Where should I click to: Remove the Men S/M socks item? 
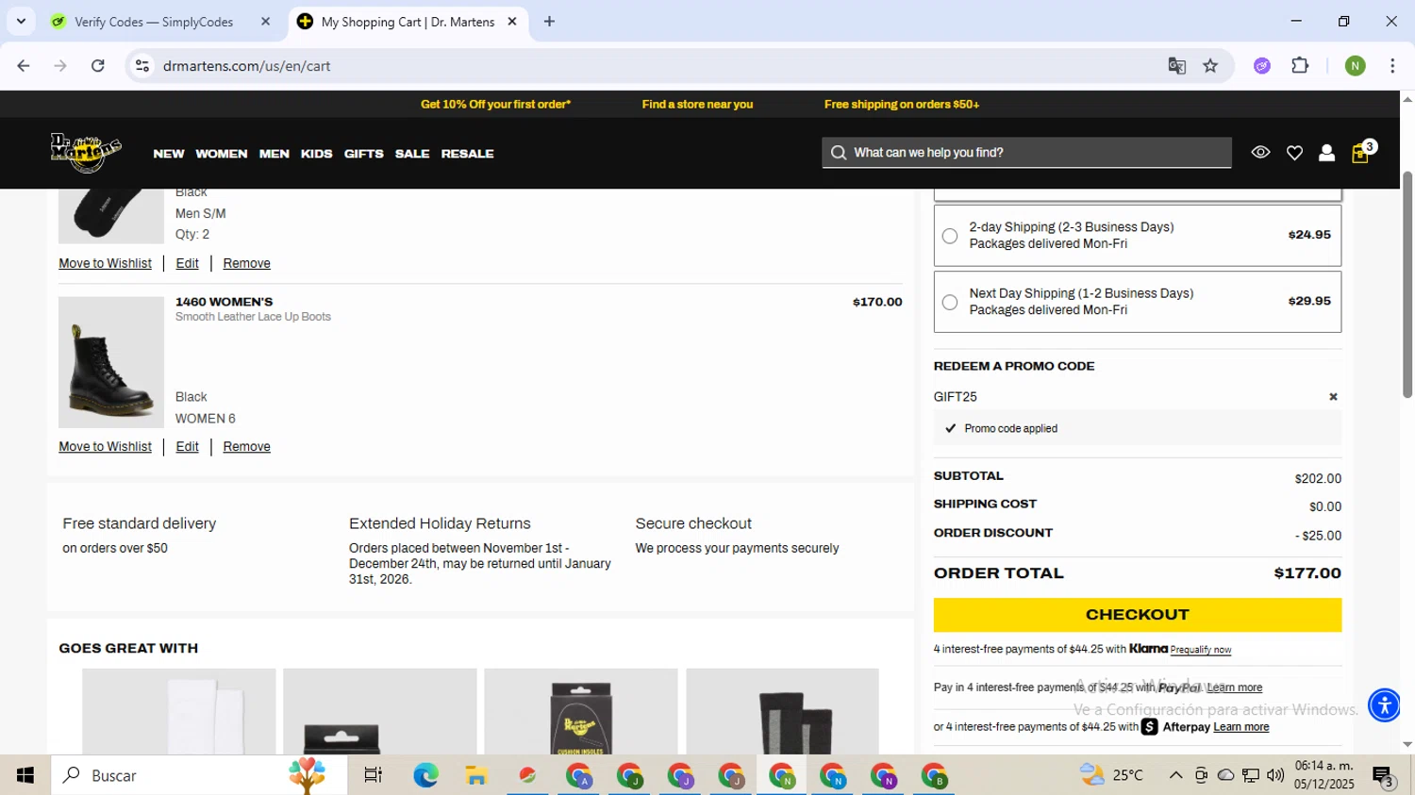point(246,264)
